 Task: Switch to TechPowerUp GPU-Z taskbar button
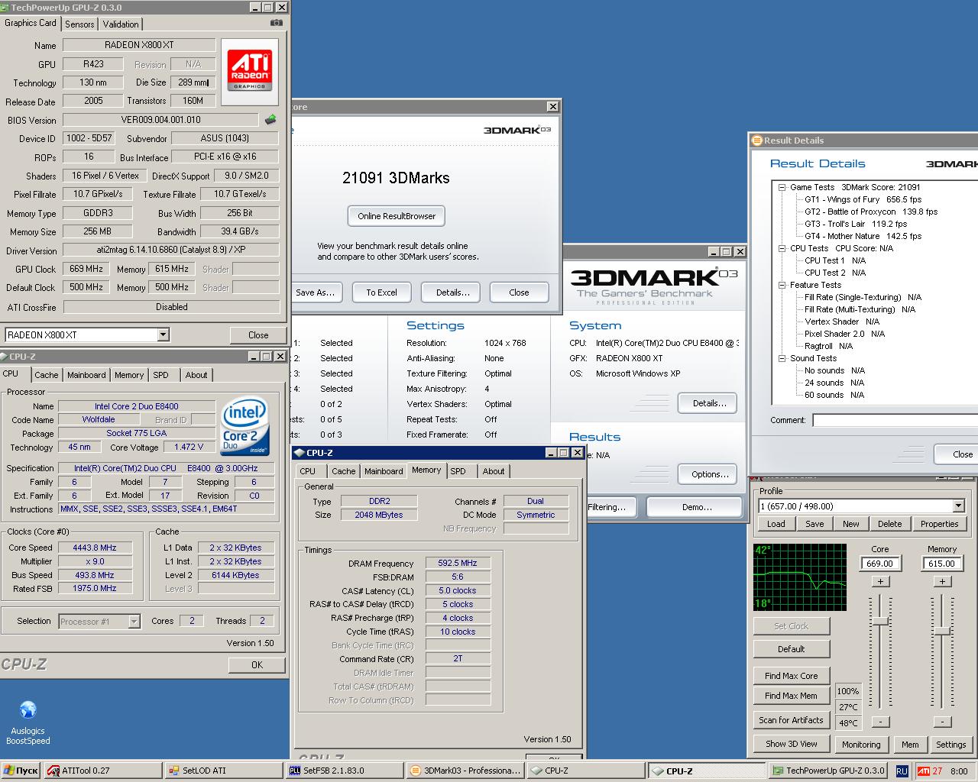[x=828, y=771]
